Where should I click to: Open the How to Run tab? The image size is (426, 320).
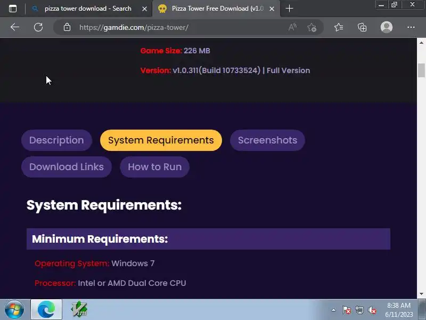point(154,167)
